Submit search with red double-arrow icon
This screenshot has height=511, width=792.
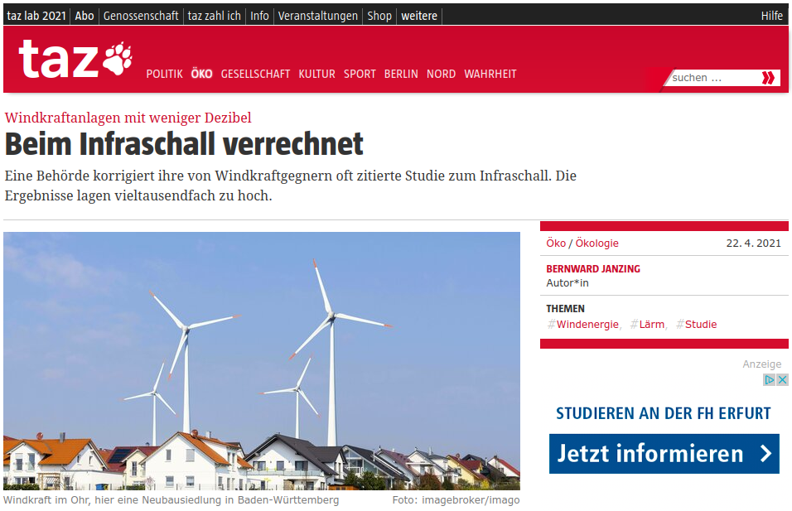(768, 78)
